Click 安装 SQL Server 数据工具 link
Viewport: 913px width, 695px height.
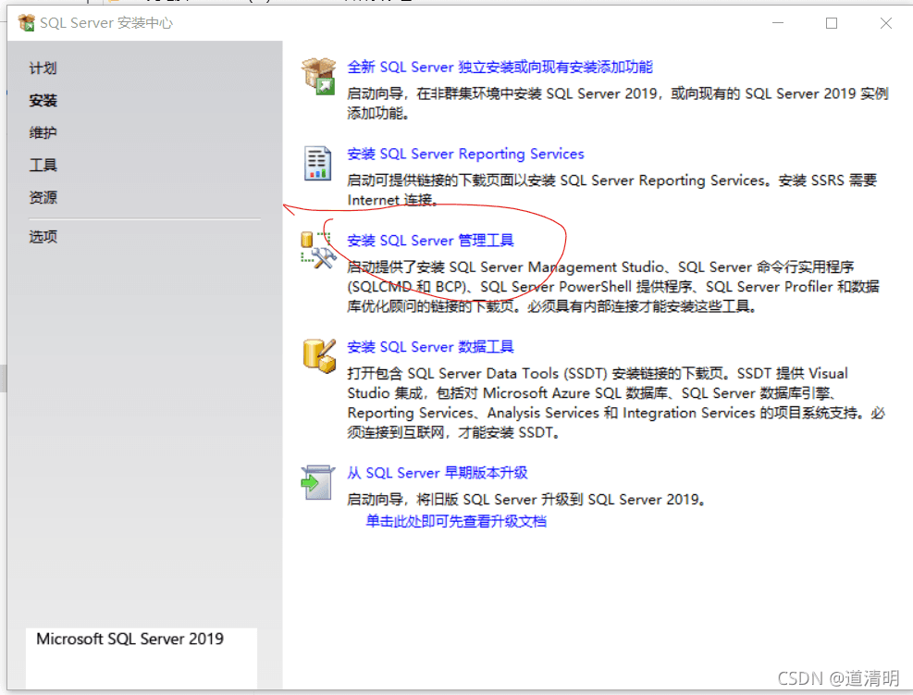click(x=430, y=347)
